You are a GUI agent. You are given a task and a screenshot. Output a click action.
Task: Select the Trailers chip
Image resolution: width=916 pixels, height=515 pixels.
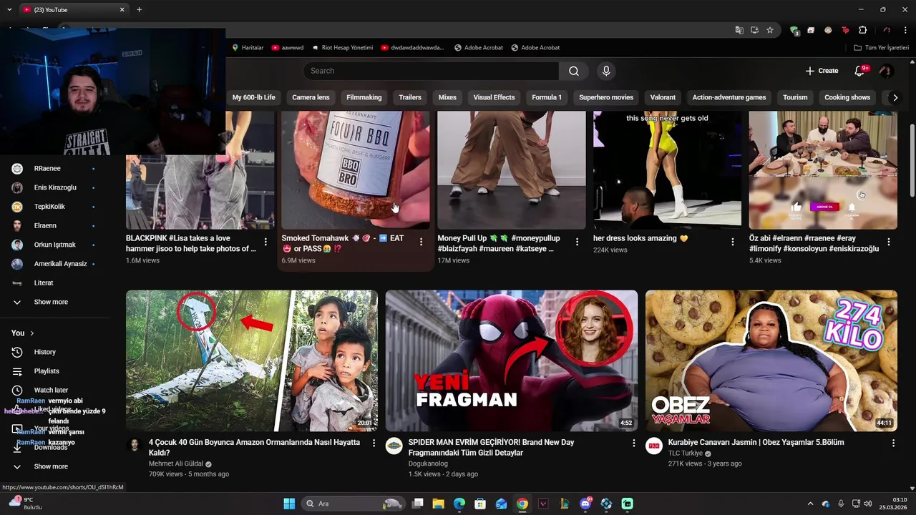(410, 97)
